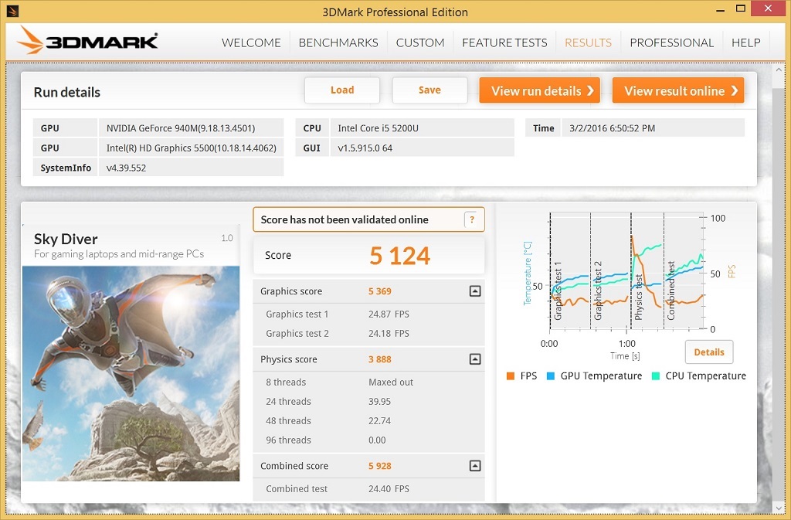Switch to the Feature Tests tab
Screen dimensions: 791x520
click(504, 42)
